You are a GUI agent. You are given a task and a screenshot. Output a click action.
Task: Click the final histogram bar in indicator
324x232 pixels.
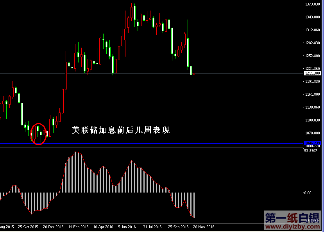(193, 205)
